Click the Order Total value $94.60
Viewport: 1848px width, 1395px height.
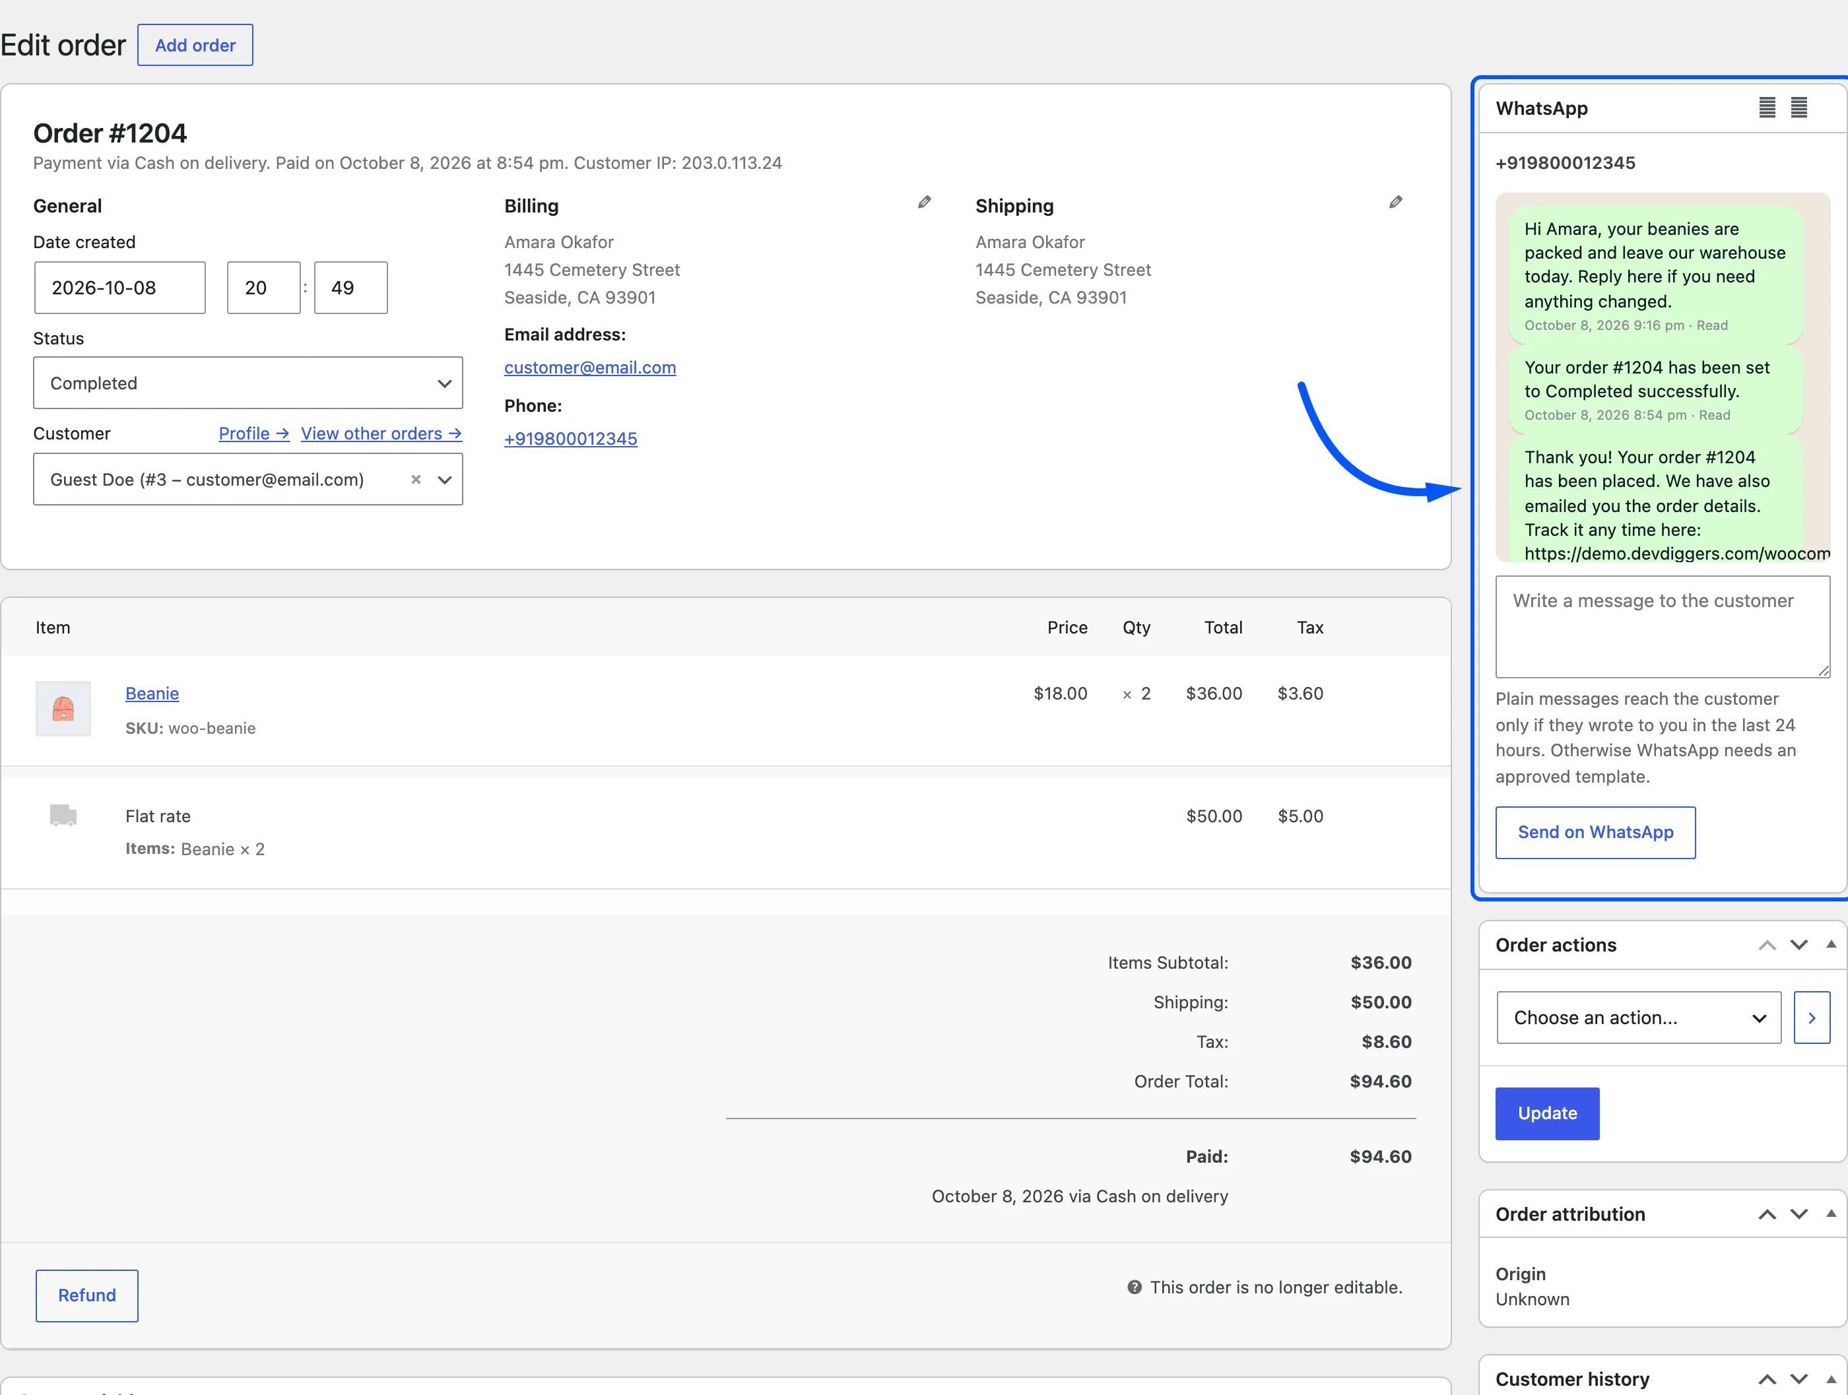[1380, 1081]
